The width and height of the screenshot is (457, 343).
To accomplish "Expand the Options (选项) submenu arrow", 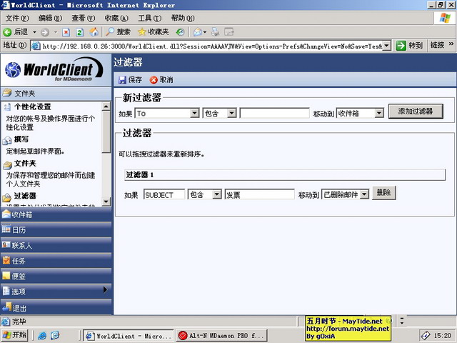I will [x=106, y=290].
